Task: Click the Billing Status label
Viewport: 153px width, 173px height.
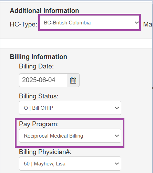Action: pyautogui.click(x=39, y=96)
